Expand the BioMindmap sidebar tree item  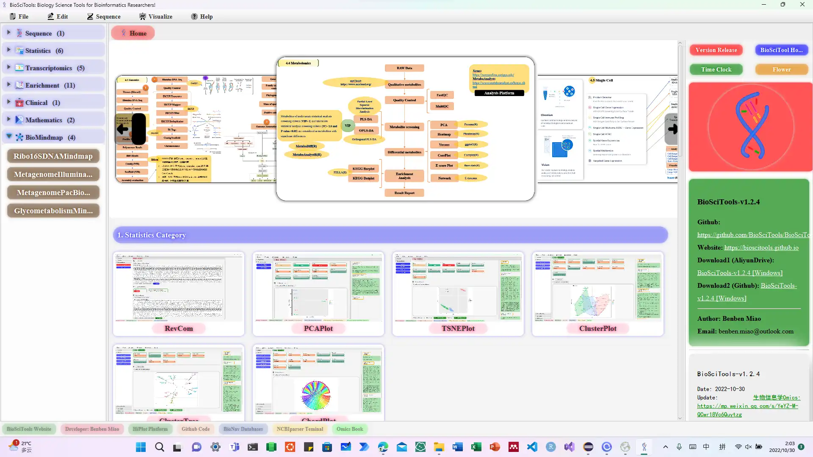tap(9, 137)
